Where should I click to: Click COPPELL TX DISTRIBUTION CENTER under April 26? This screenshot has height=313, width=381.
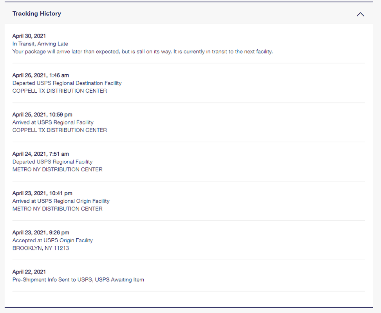click(x=60, y=91)
